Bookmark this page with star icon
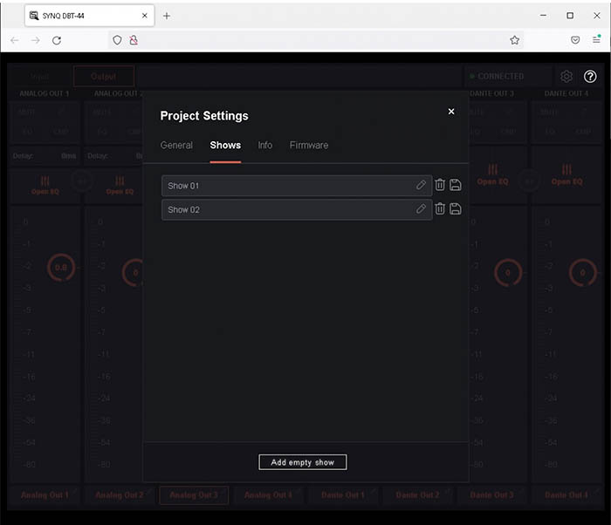Image resolution: width=611 pixels, height=525 pixels. (x=515, y=40)
